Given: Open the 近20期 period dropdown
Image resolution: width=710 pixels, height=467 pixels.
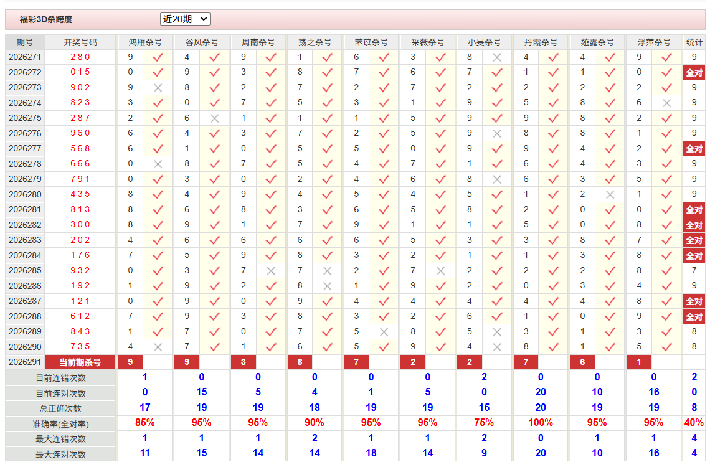Looking at the screenshot, I should (185, 19).
